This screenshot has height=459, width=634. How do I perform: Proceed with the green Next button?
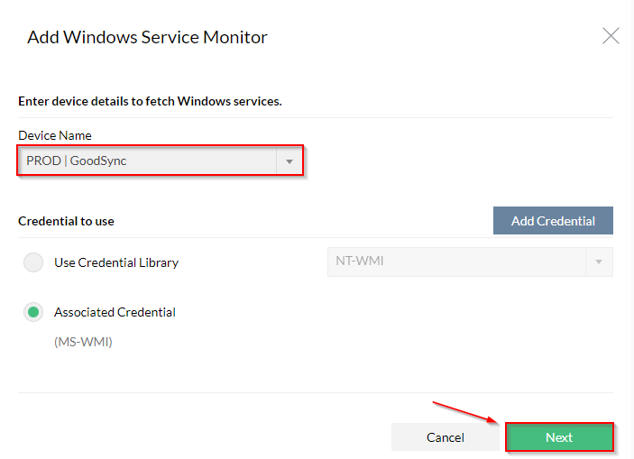[559, 437]
